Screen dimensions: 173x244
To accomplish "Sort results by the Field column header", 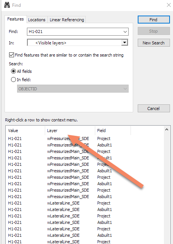I will coord(113,131).
